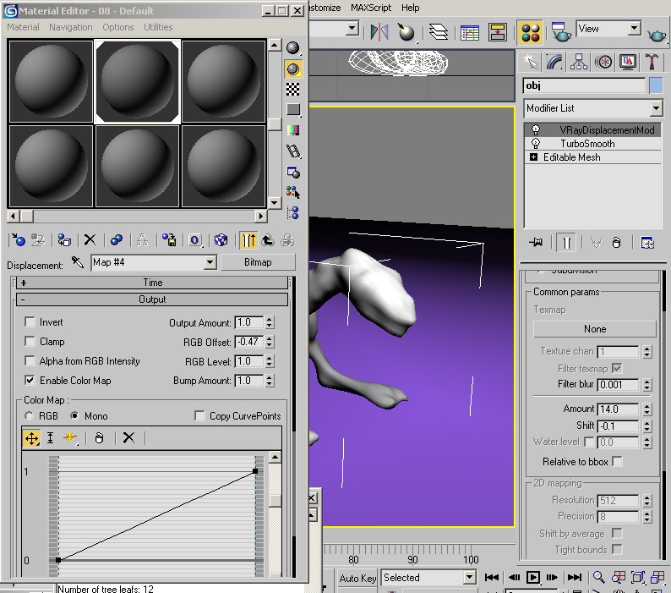Click the Sample Type sphere icon

[x=293, y=48]
